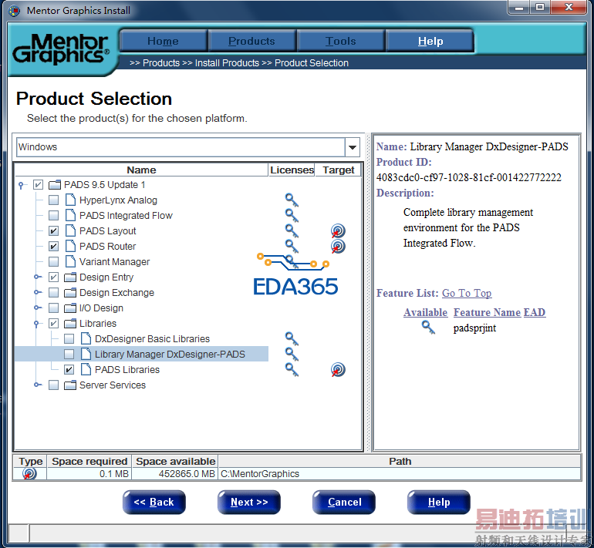Uncheck the PADS Layout checkbox
This screenshot has width=594, height=548.
(x=54, y=231)
